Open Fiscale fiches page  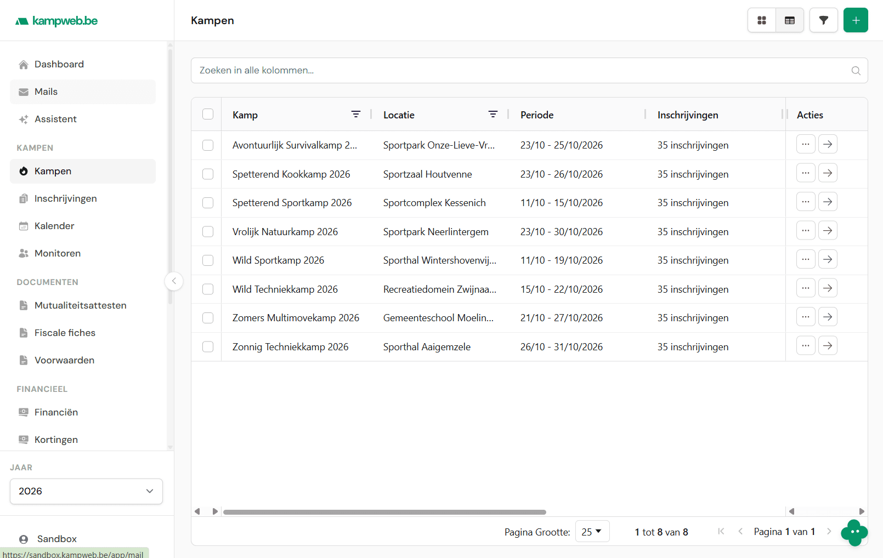tap(83, 333)
